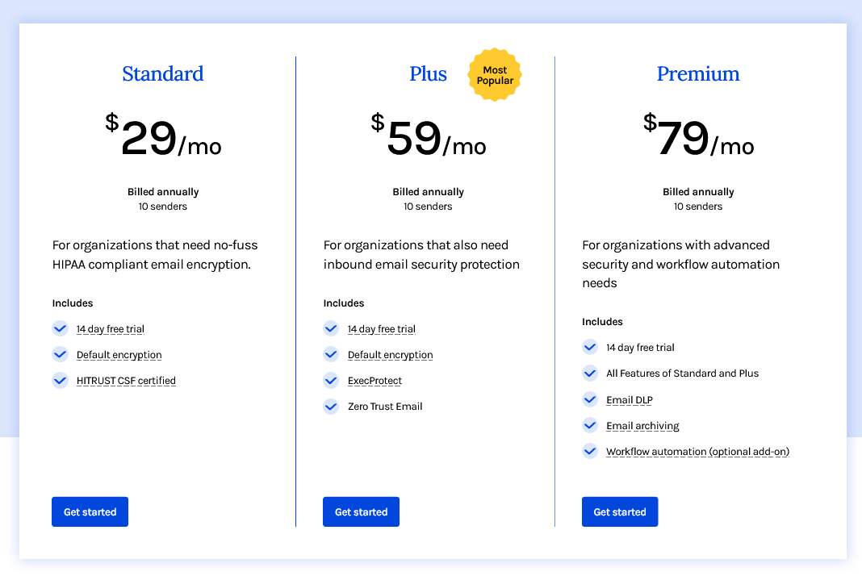
Task: Click checkmark beside All Features of Standard and Plus
Action: [590, 373]
